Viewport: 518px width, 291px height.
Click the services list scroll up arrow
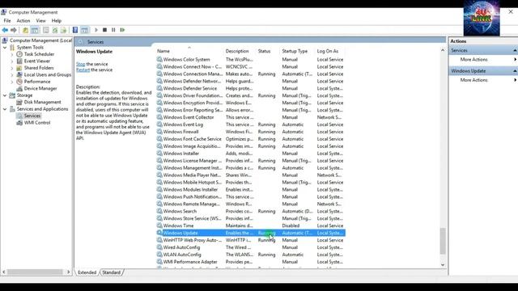pos(443,50)
